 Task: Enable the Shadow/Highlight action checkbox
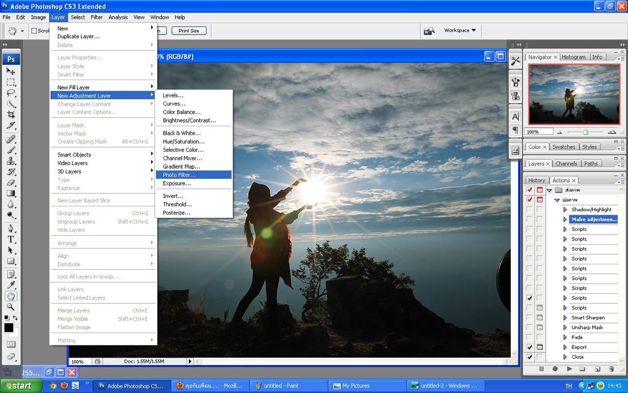click(529, 209)
